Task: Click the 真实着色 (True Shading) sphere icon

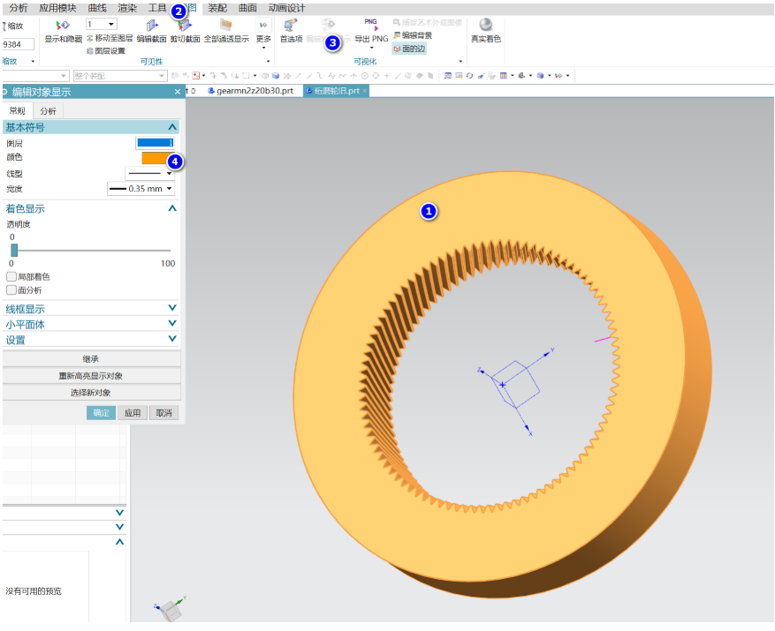Action: [486, 25]
